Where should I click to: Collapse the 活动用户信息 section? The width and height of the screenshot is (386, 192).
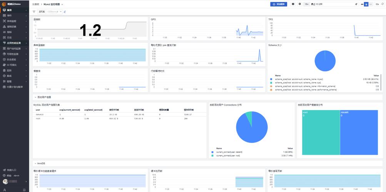[35, 97]
